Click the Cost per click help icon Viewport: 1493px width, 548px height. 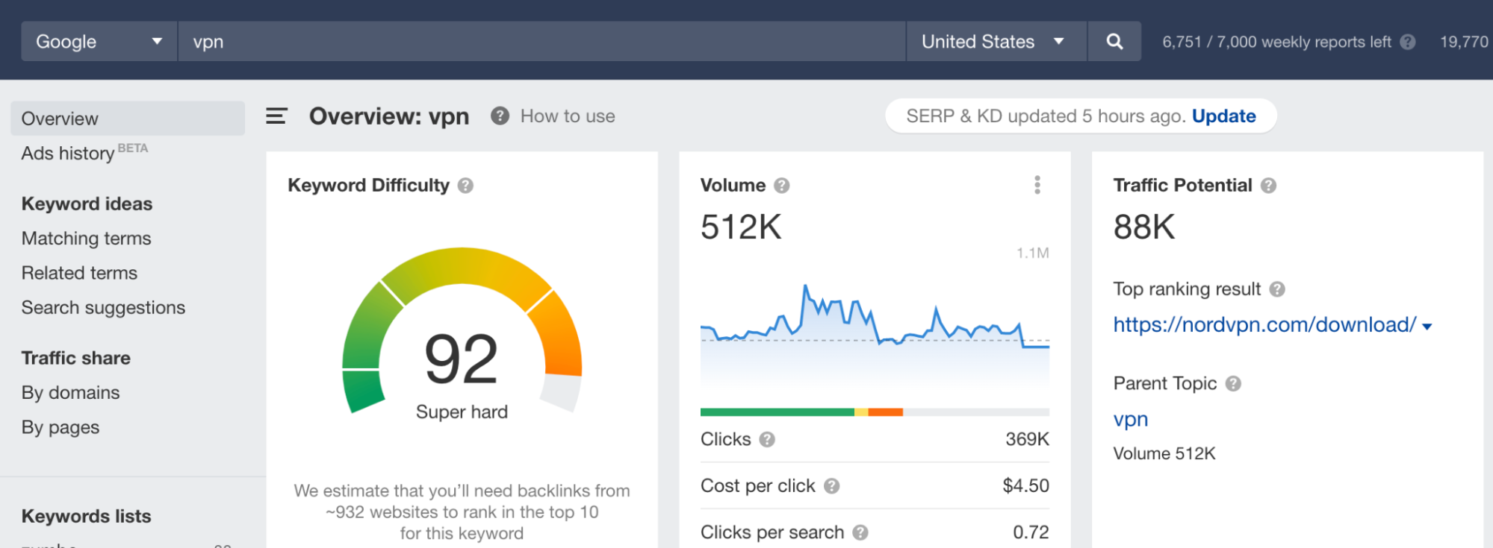coord(831,486)
